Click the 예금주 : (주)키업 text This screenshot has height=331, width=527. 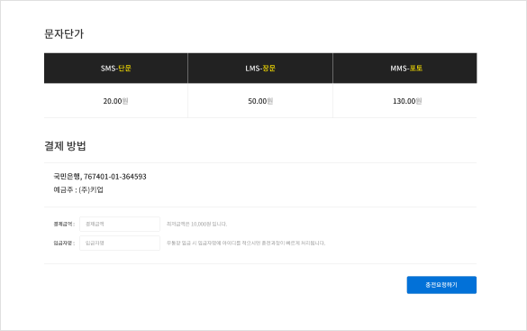tap(78, 189)
